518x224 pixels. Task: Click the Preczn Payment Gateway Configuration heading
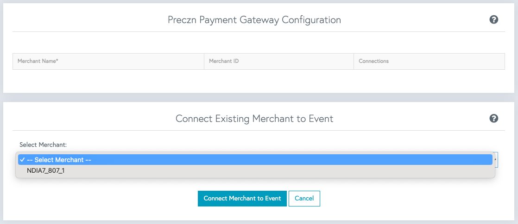point(254,20)
